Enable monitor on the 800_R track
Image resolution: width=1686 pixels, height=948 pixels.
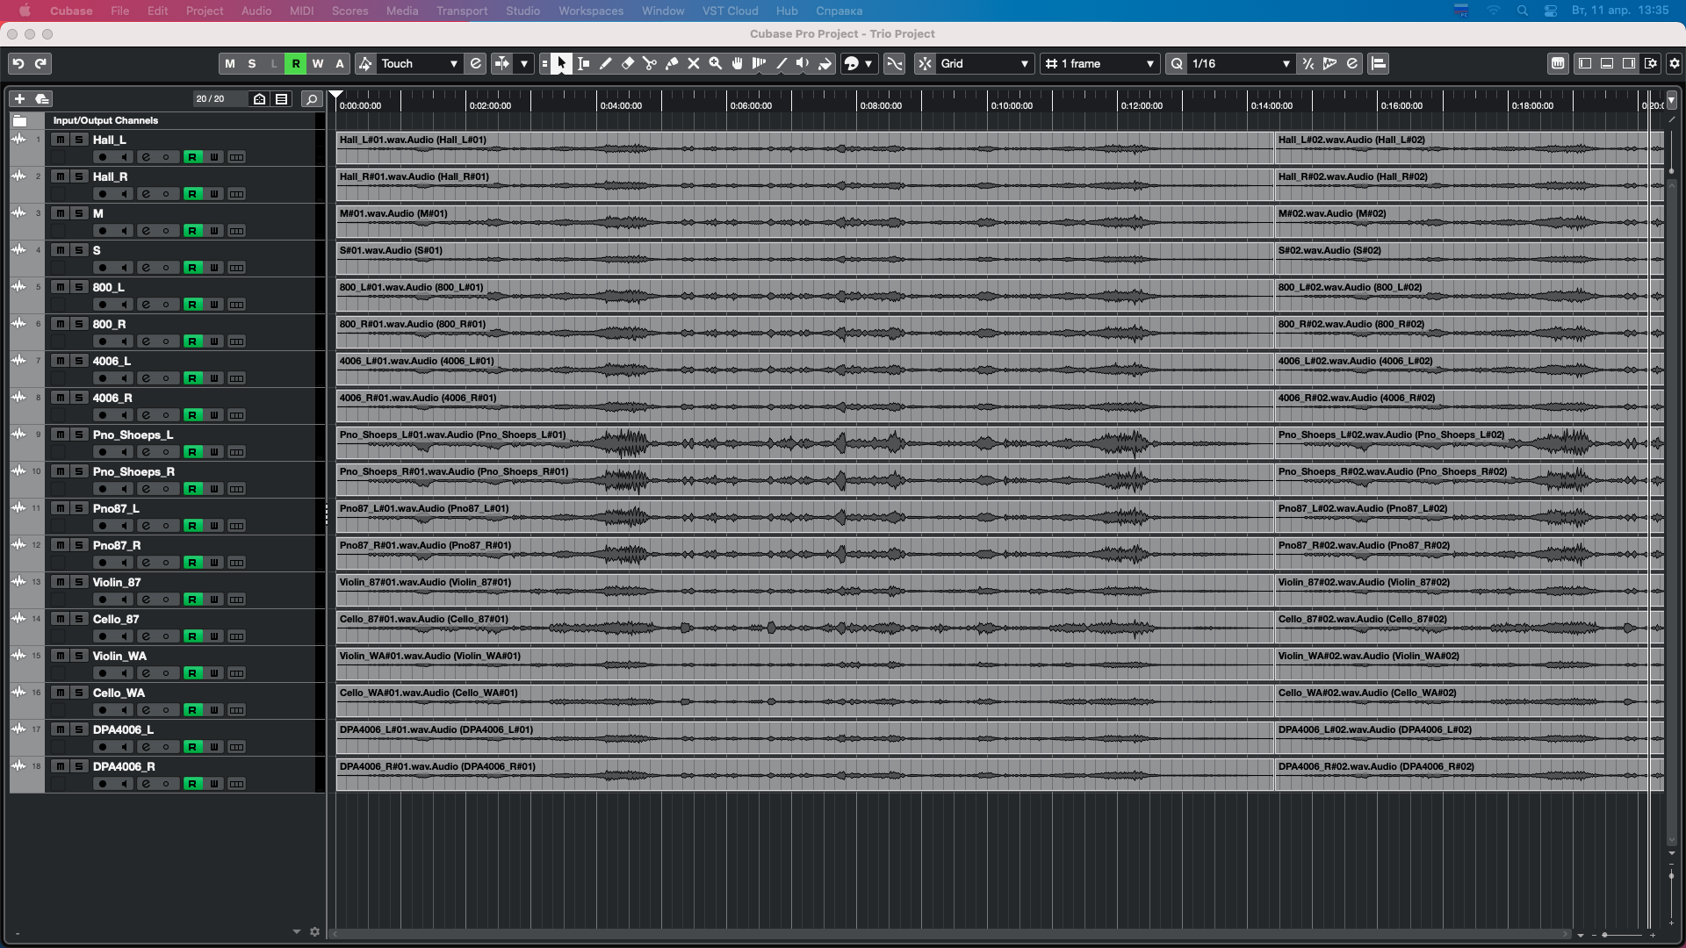point(124,341)
